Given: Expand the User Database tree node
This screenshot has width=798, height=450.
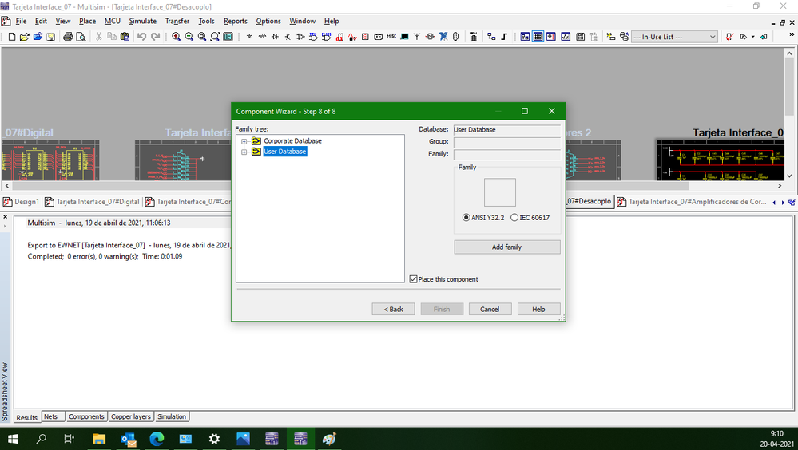Looking at the screenshot, I should (244, 152).
